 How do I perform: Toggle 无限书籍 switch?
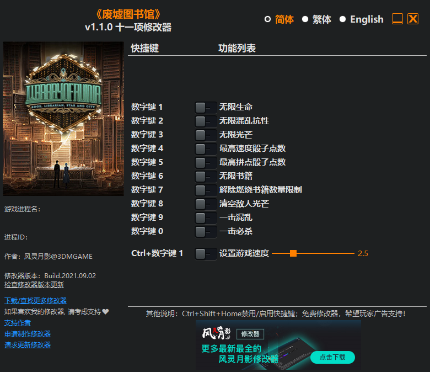[x=206, y=176]
